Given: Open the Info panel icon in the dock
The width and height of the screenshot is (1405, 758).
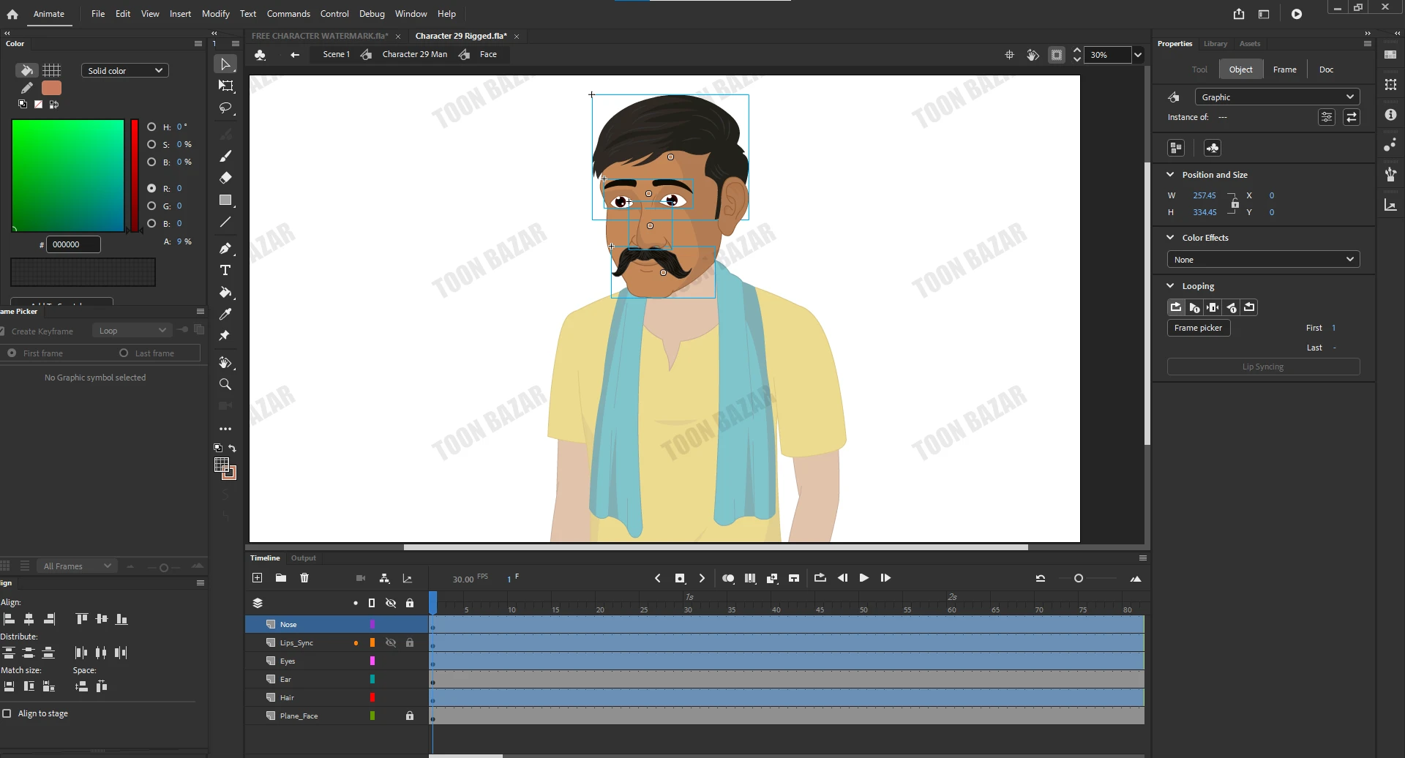Looking at the screenshot, I should point(1390,115).
